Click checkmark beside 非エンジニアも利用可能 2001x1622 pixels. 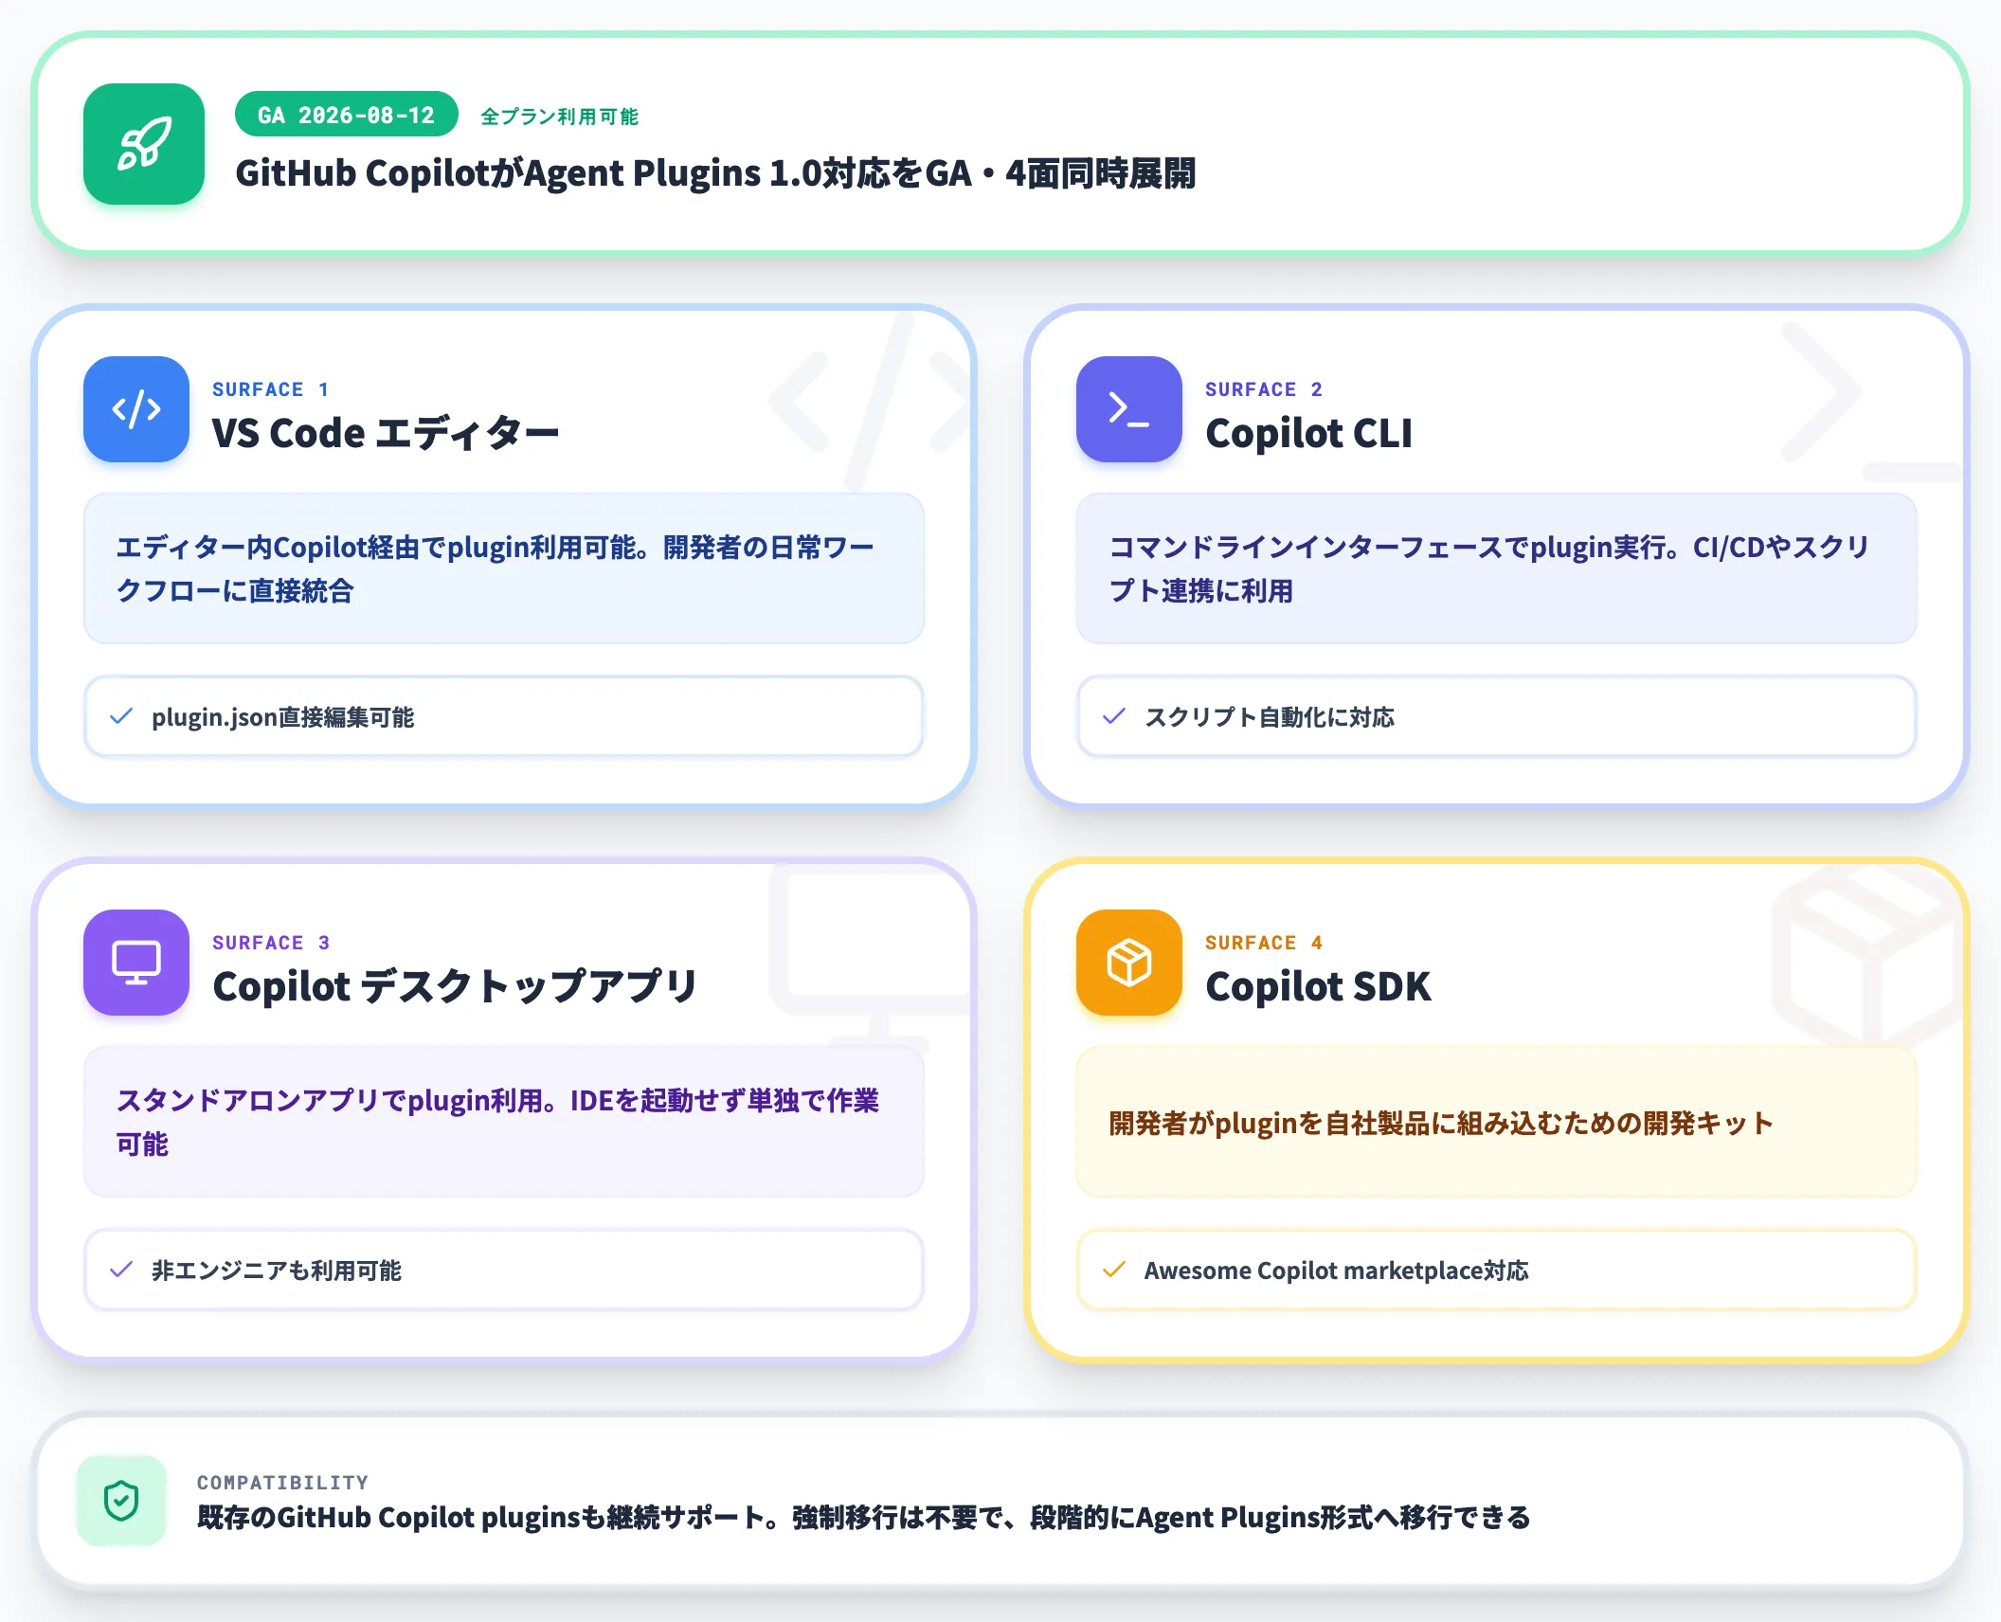tap(121, 1271)
